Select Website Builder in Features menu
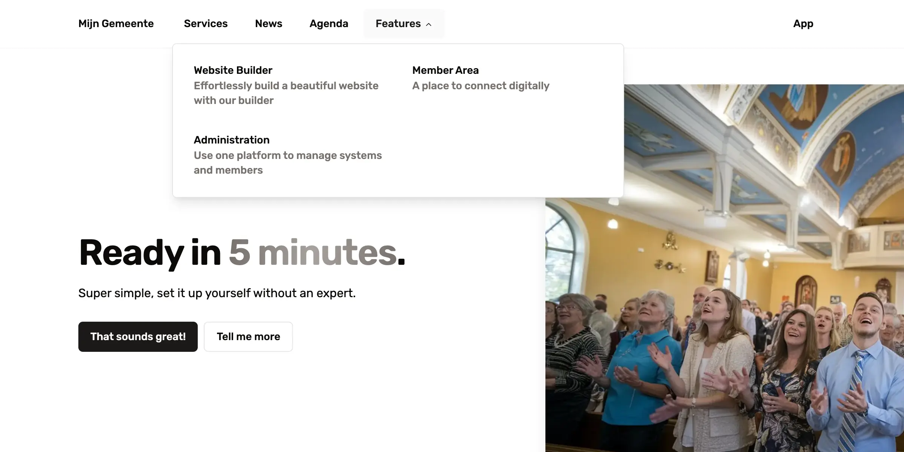Screen dimensions: 904x452 pos(233,70)
